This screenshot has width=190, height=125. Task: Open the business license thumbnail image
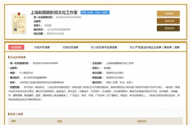pyautogui.click(x=19, y=23)
